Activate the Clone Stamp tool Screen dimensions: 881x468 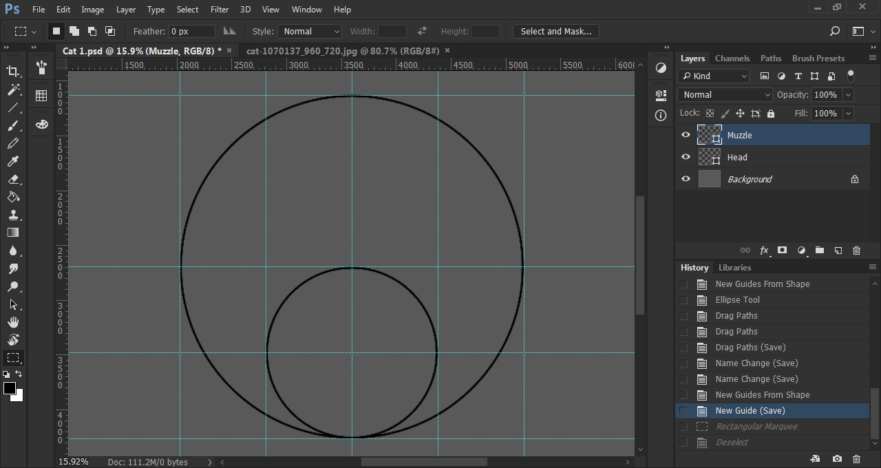13,215
